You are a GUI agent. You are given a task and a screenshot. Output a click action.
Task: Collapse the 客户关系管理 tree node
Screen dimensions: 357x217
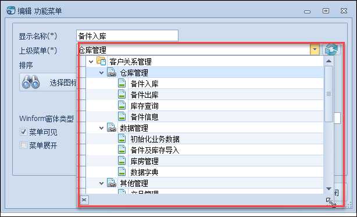[x=91, y=62]
